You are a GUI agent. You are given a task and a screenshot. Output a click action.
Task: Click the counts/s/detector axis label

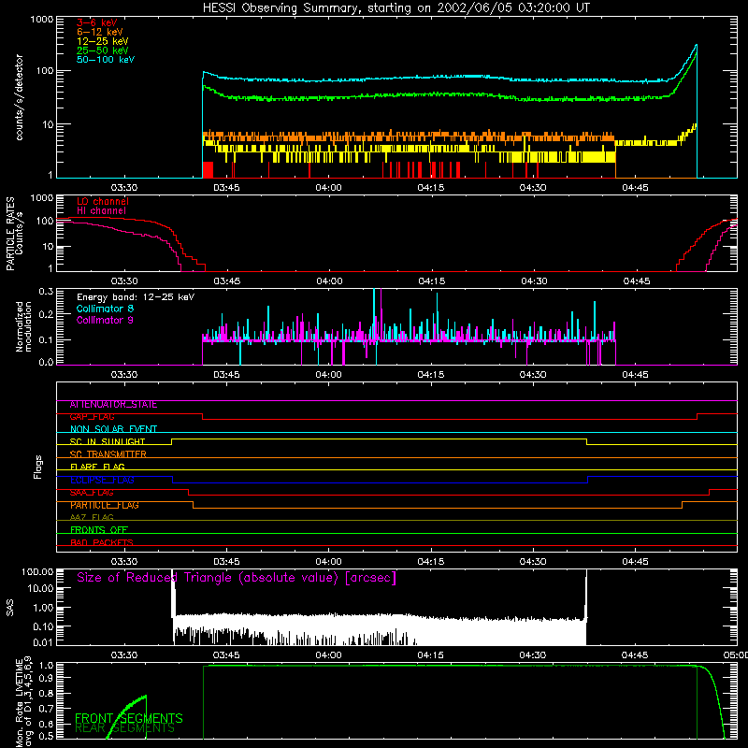pyautogui.click(x=19, y=97)
